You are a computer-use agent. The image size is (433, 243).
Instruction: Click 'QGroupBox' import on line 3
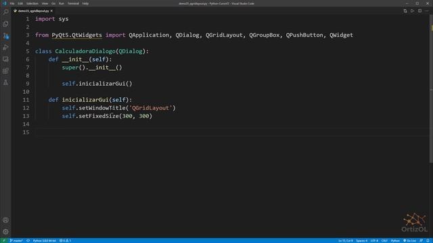[x=265, y=35]
